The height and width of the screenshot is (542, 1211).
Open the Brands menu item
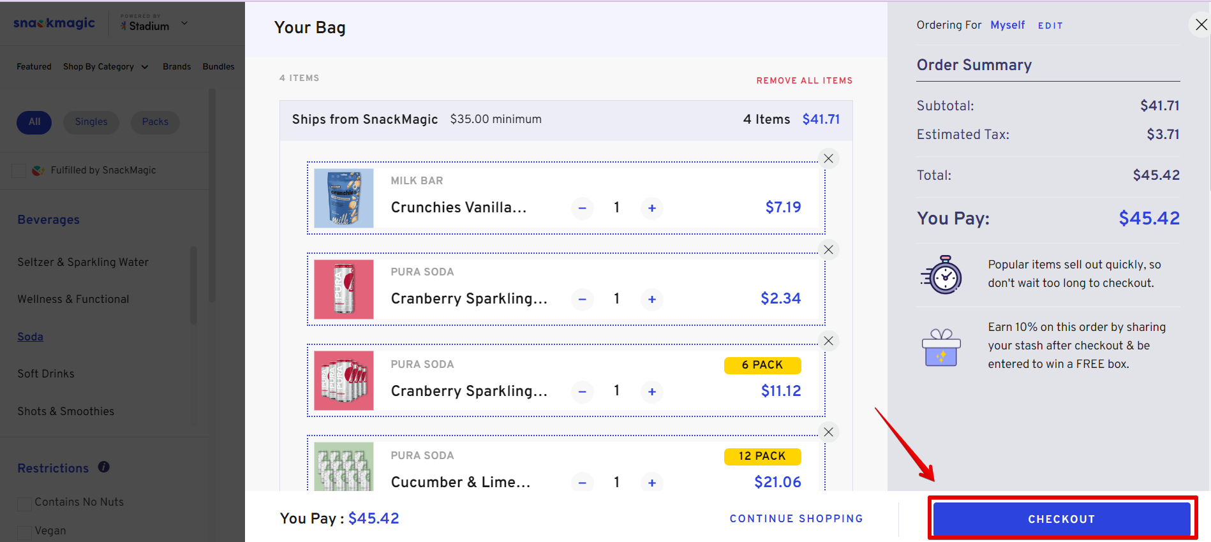click(177, 67)
